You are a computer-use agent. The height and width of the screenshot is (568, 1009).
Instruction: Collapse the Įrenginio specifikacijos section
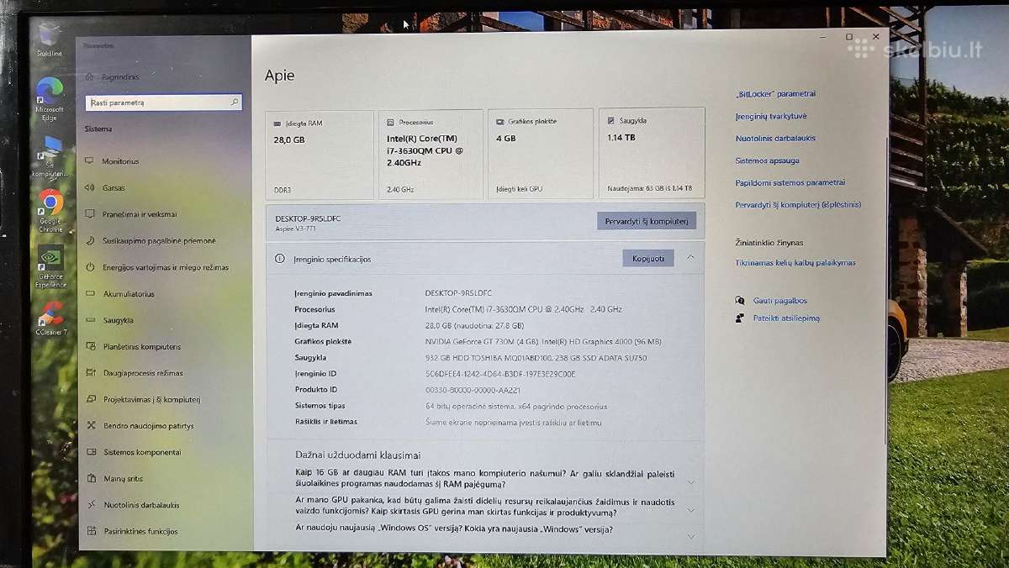click(x=690, y=258)
